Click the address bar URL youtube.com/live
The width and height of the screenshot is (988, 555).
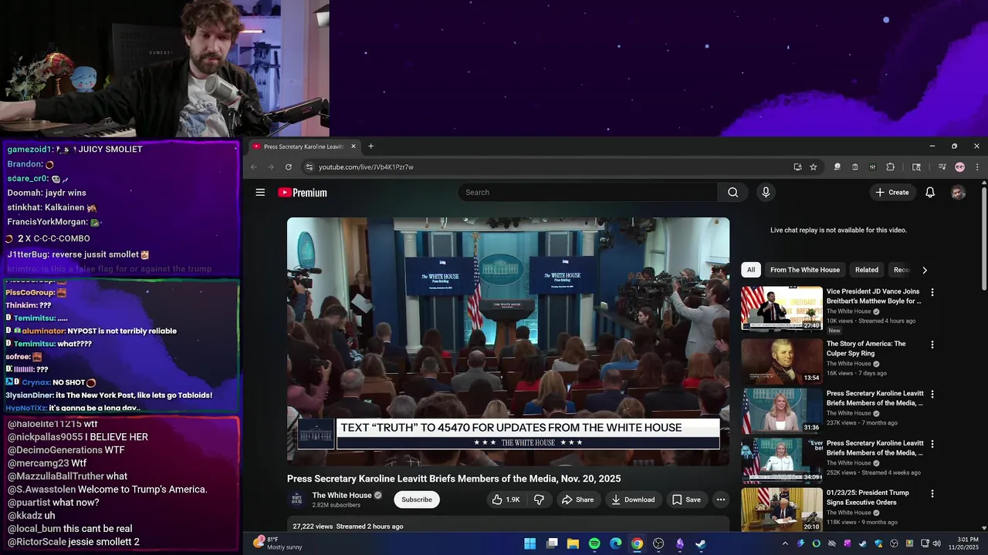click(x=366, y=167)
